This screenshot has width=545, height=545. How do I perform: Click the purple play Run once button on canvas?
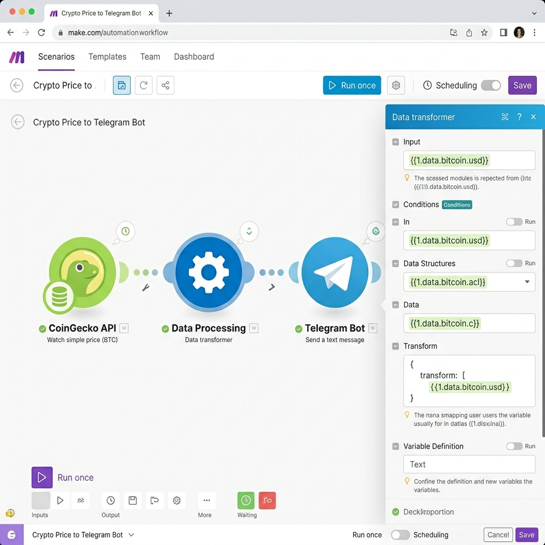click(42, 477)
